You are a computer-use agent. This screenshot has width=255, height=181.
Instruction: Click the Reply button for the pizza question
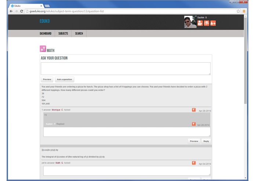coord(206,141)
